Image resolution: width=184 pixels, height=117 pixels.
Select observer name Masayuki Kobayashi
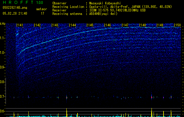105,3
